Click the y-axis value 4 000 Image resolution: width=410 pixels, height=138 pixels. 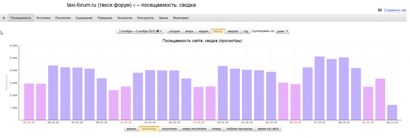coord(14,70)
